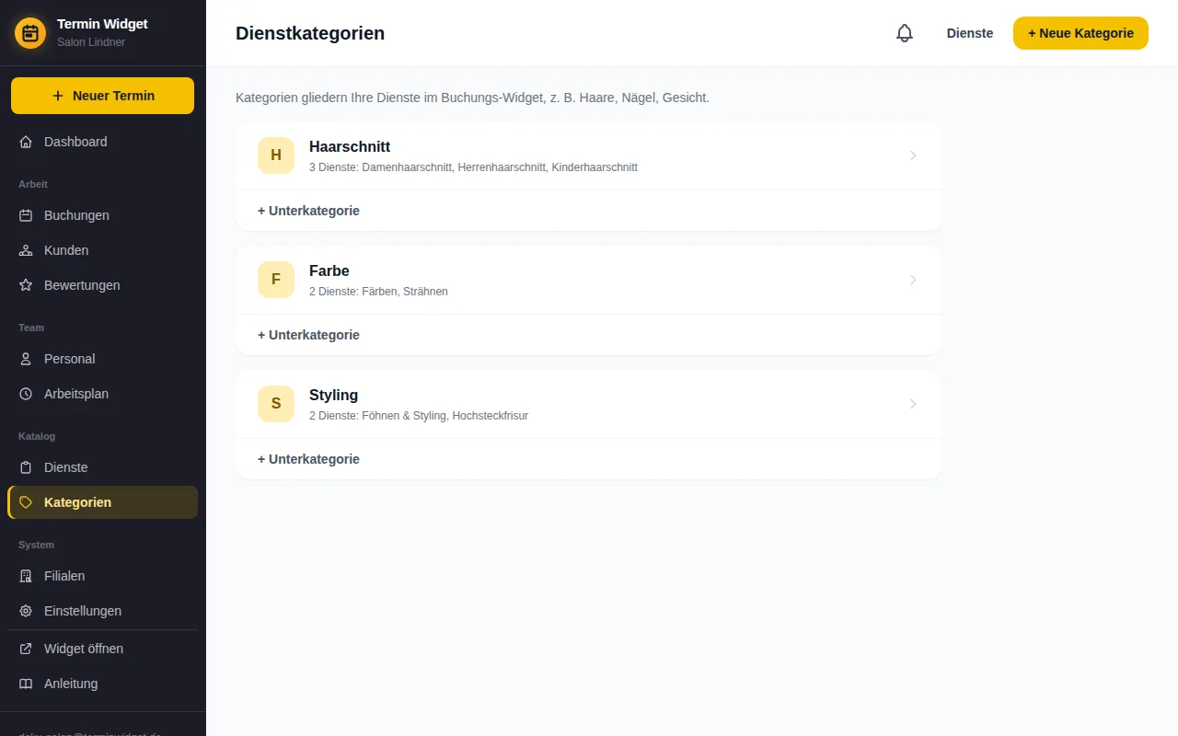Create a Neuer Termin
1178x736 pixels.
(102, 96)
